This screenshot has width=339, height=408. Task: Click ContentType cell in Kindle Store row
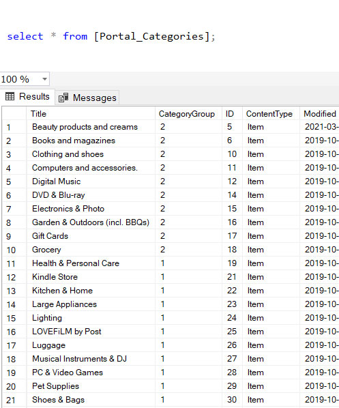[271, 277]
